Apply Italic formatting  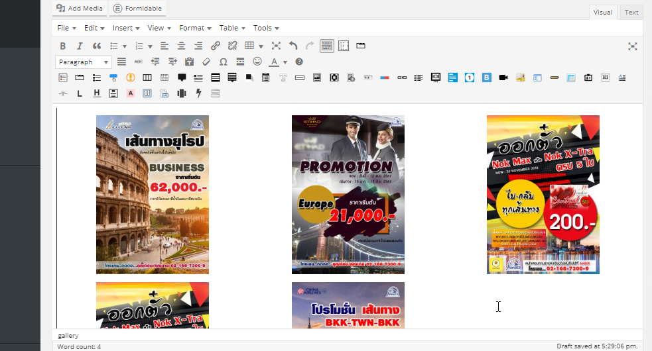click(80, 46)
